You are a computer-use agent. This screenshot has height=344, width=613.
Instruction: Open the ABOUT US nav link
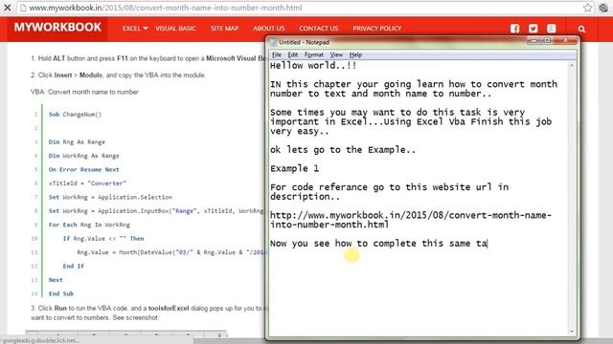point(269,29)
